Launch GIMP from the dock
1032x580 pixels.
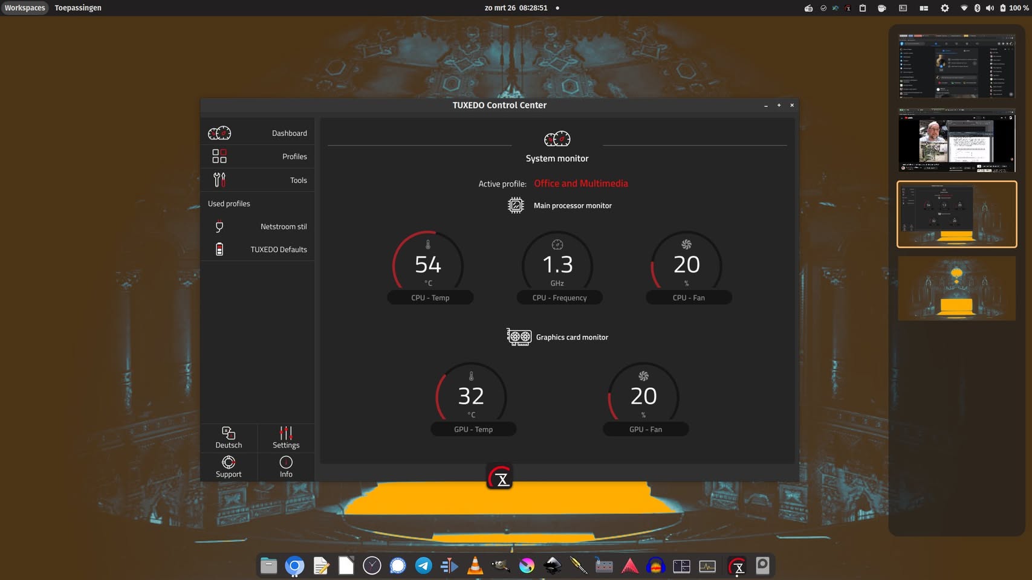click(501, 565)
